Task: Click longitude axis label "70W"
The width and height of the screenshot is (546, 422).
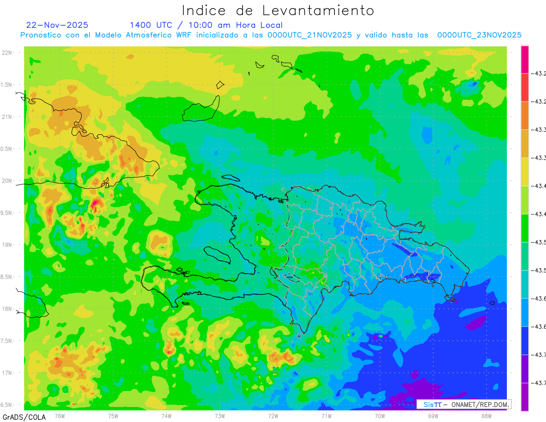Action: 380,416
